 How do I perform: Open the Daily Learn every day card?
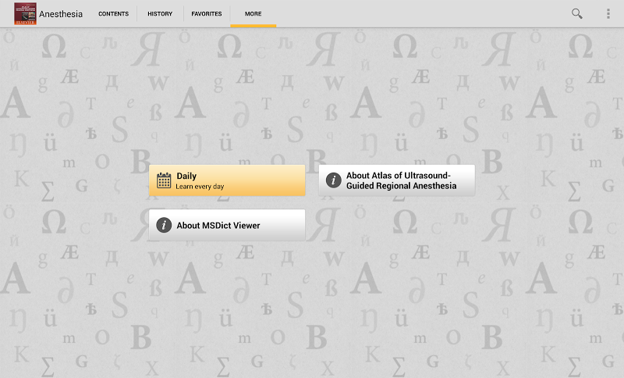(227, 180)
